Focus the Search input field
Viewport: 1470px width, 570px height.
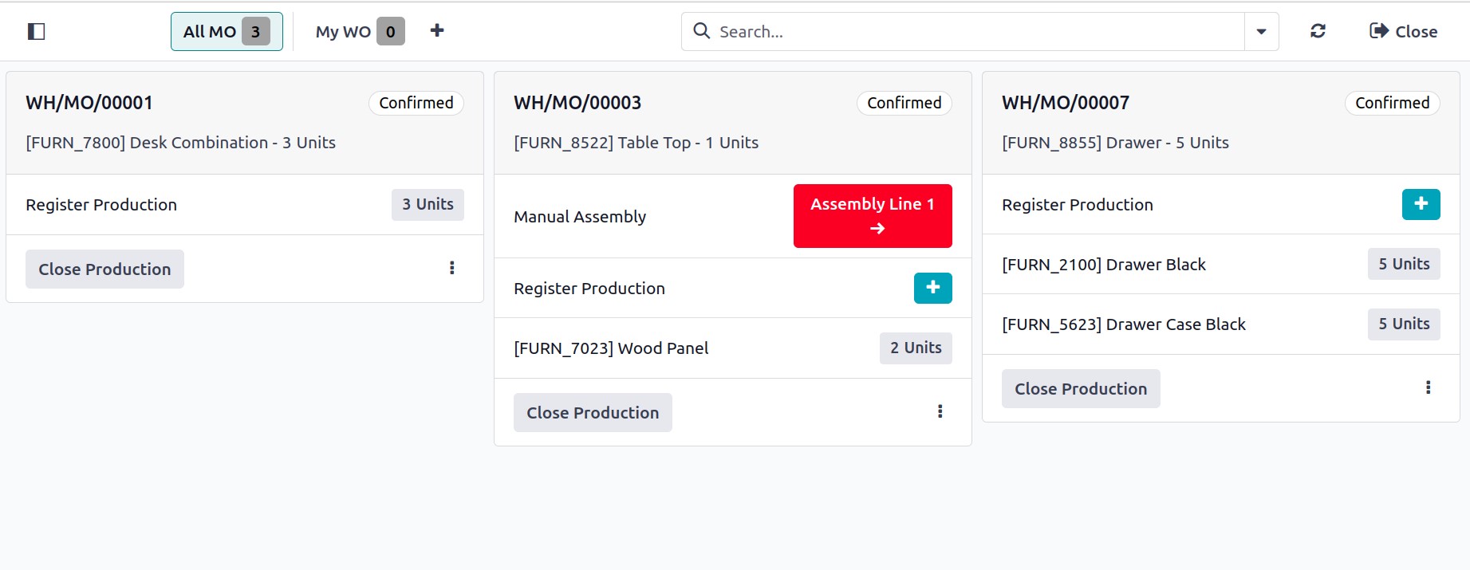pyautogui.click(x=963, y=32)
